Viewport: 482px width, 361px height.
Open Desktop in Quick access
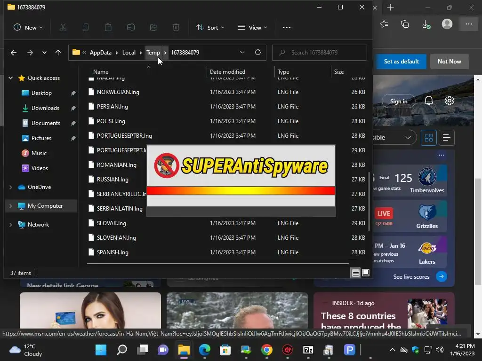click(41, 93)
